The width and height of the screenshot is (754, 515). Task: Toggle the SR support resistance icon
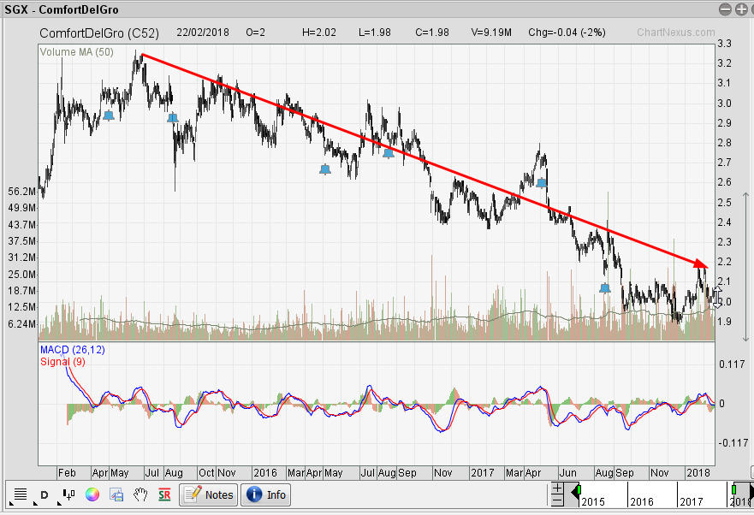click(x=164, y=494)
